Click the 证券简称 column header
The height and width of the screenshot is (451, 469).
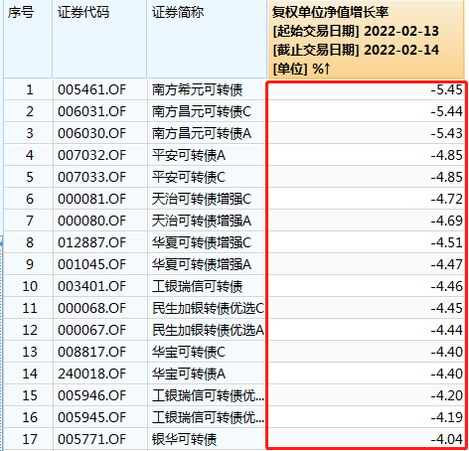178,13
